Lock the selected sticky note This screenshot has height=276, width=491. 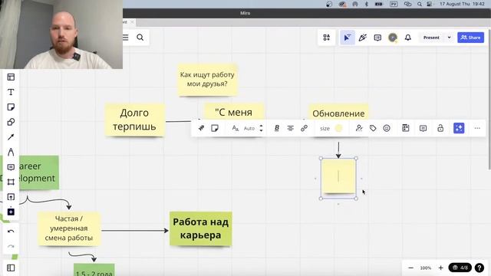[440, 128]
